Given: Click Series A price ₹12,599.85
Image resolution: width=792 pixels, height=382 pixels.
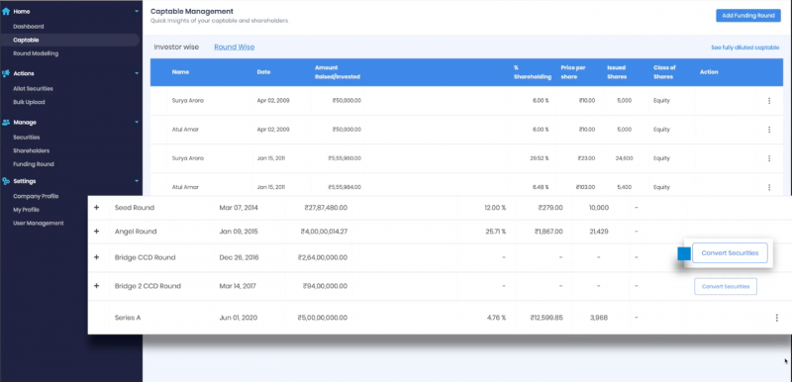Looking at the screenshot, I should pos(546,318).
